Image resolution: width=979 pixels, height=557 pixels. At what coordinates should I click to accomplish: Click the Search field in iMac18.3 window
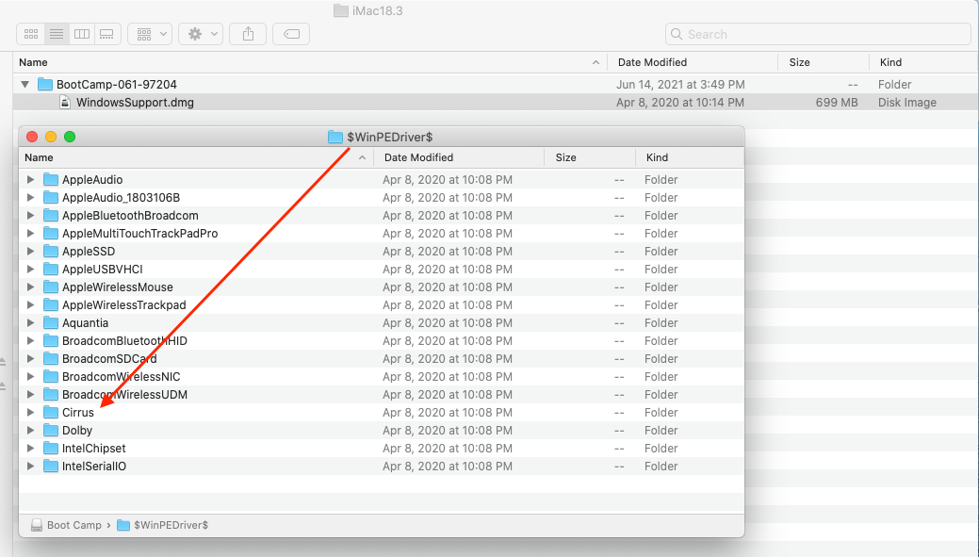818,34
